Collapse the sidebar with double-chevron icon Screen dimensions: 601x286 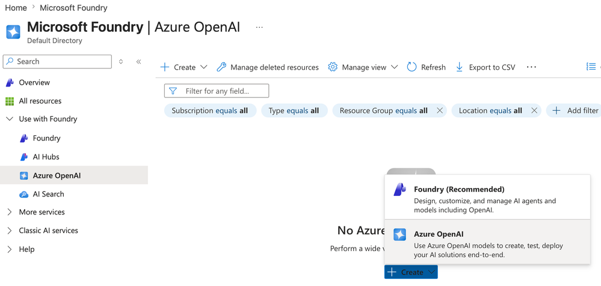click(138, 61)
